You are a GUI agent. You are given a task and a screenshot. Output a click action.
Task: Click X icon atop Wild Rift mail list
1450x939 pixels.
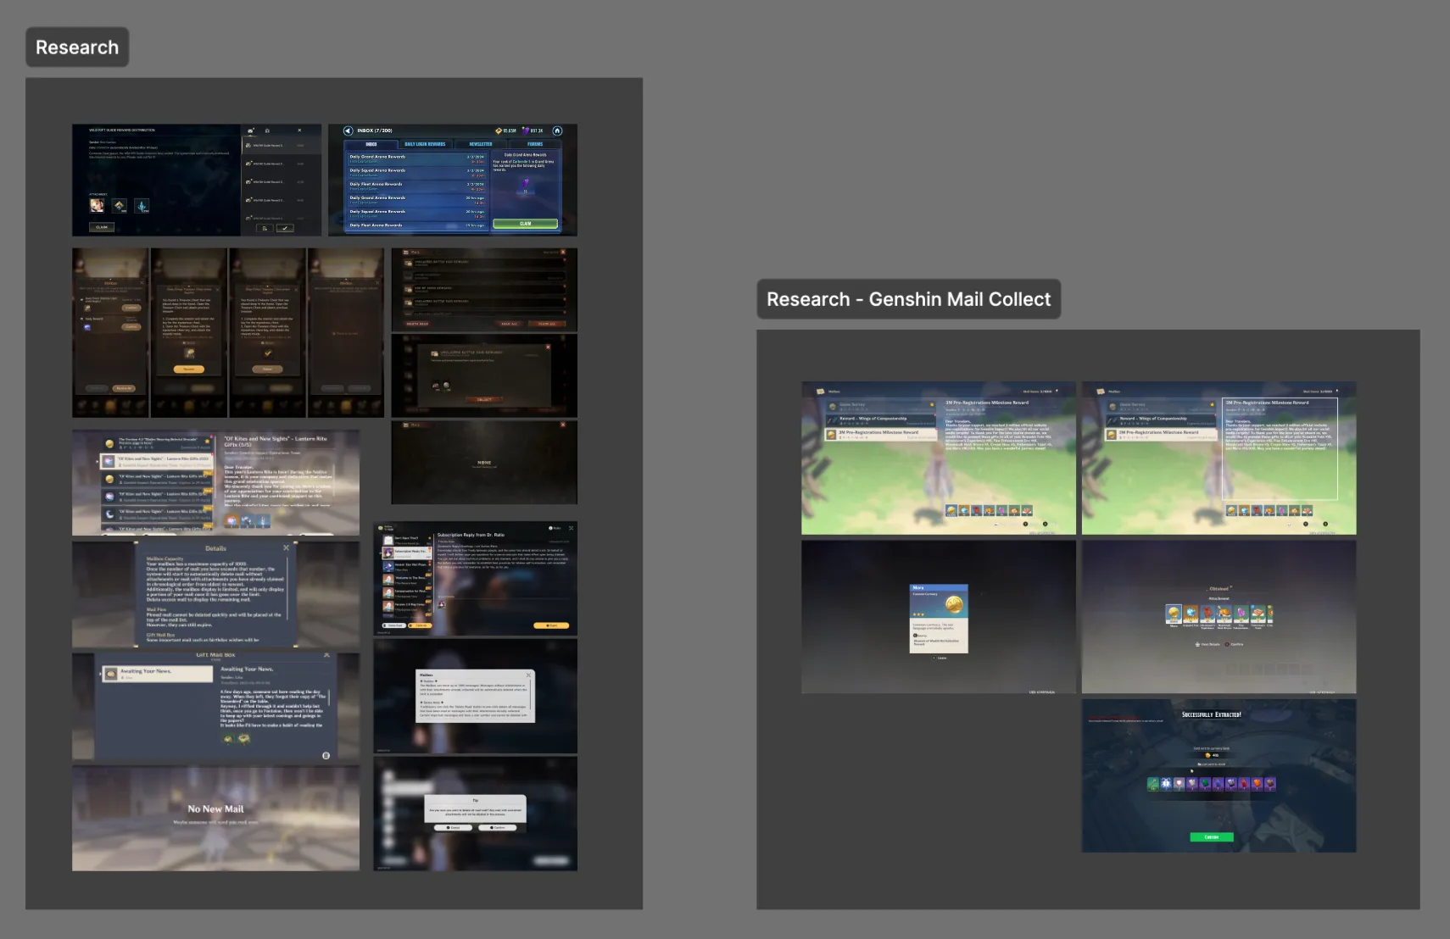point(299,131)
